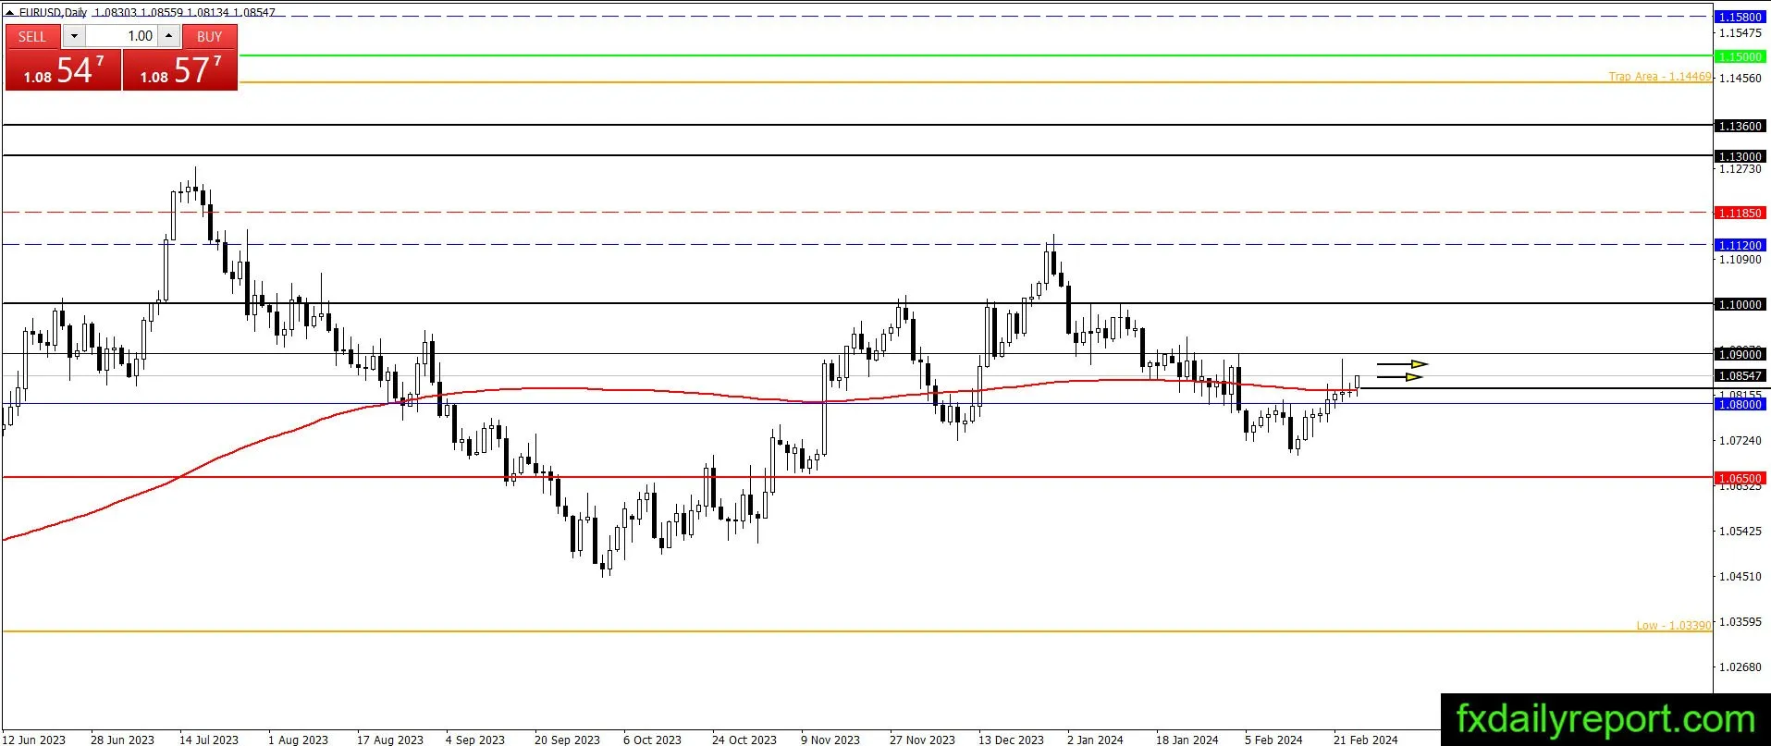Screen dimensions: 1771x746
Task: Click the green 1.15000 price label
Action: pyautogui.click(x=1740, y=56)
